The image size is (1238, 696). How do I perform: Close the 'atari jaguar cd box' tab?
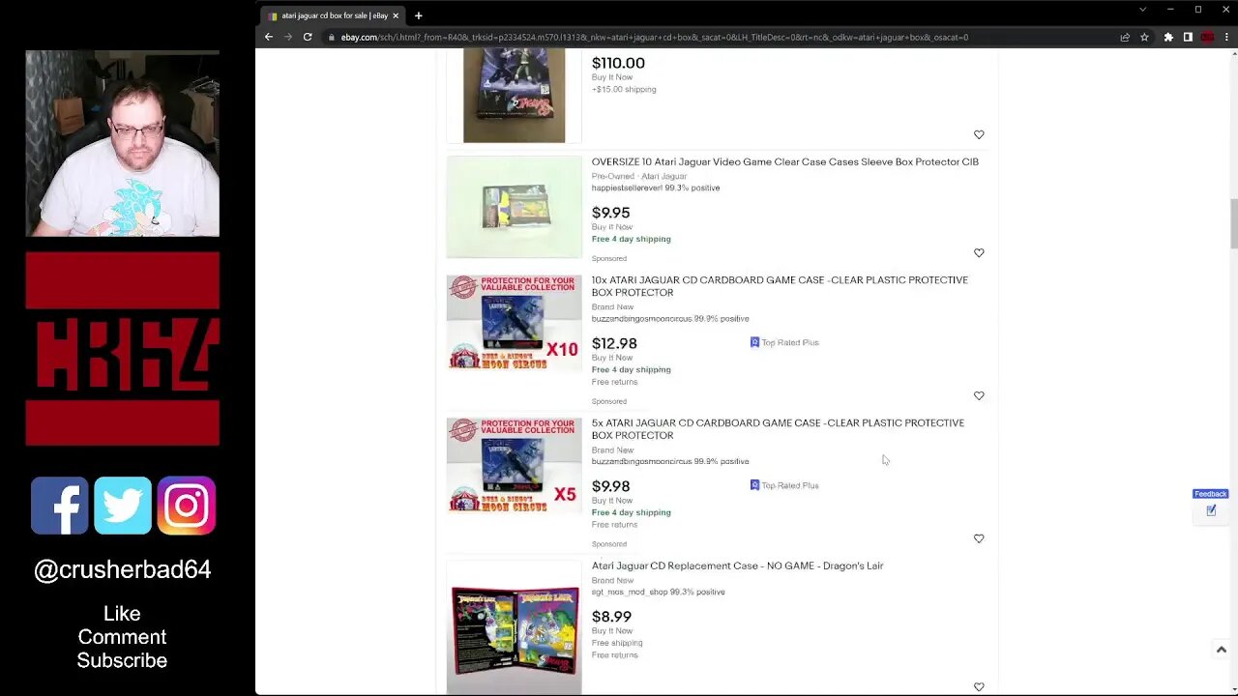[x=396, y=15]
